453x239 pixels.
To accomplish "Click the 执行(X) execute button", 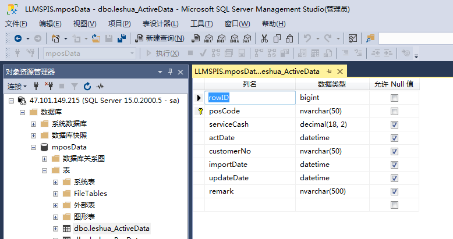I will coord(162,53).
